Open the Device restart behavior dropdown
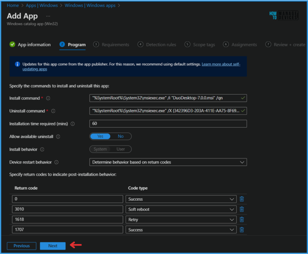 [168, 162]
